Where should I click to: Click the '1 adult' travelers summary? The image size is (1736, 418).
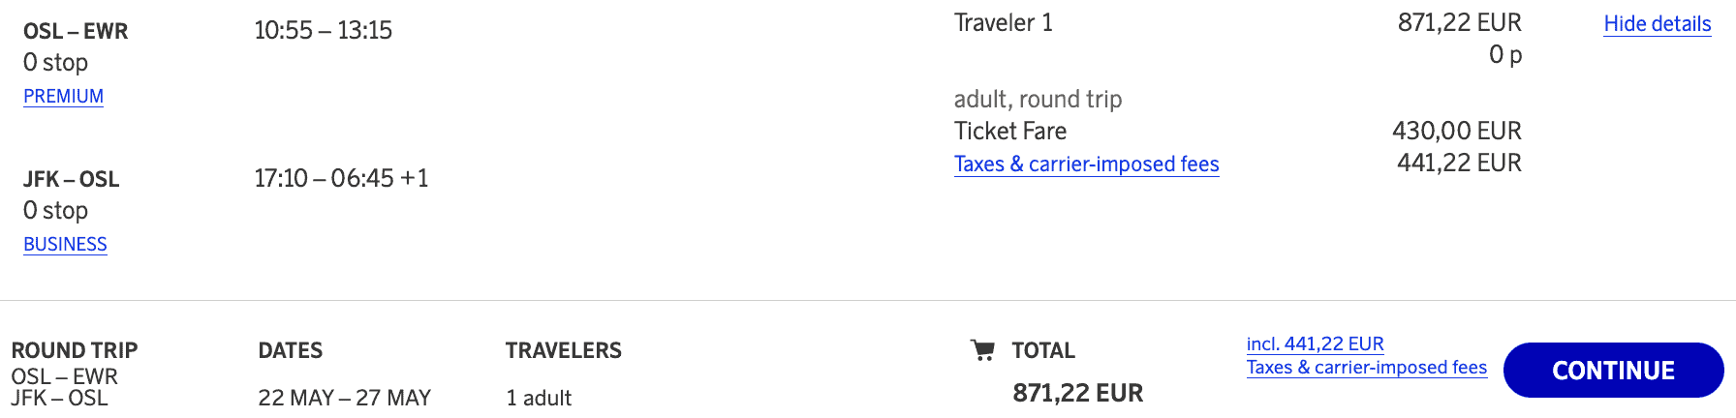click(x=539, y=398)
